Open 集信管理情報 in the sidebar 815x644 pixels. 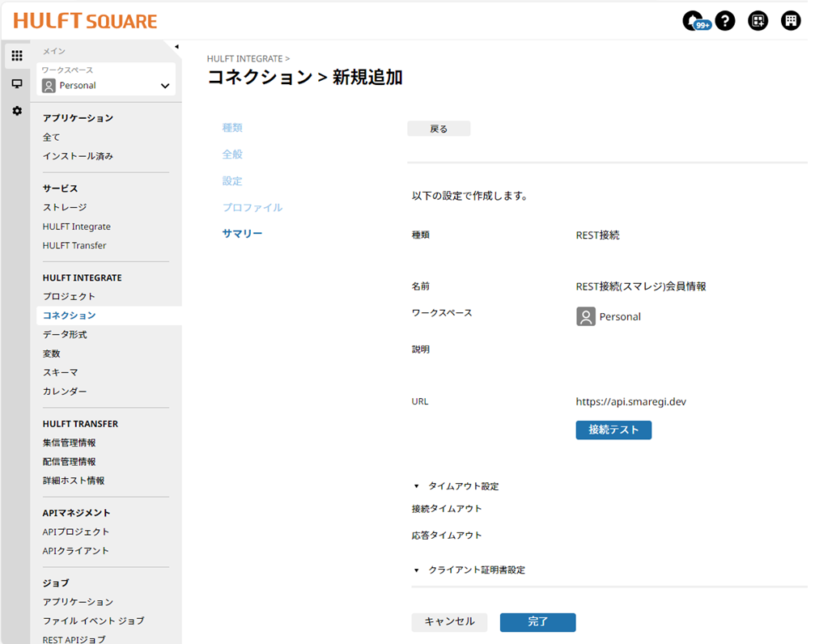[69, 443]
